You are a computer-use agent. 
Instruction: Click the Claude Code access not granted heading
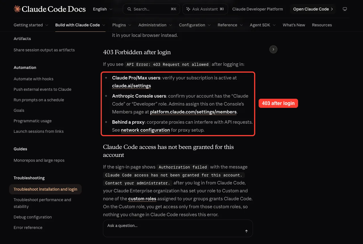[168, 151]
